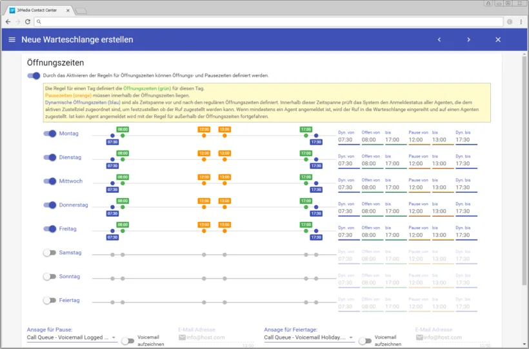Edit Dienstag Offen bis 17:00 field
Image resolution: width=529 pixels, height=349 pixels.
(x=396, y=164)
